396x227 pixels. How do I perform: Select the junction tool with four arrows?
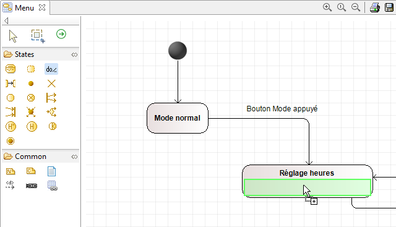click(x=31, y=112)
